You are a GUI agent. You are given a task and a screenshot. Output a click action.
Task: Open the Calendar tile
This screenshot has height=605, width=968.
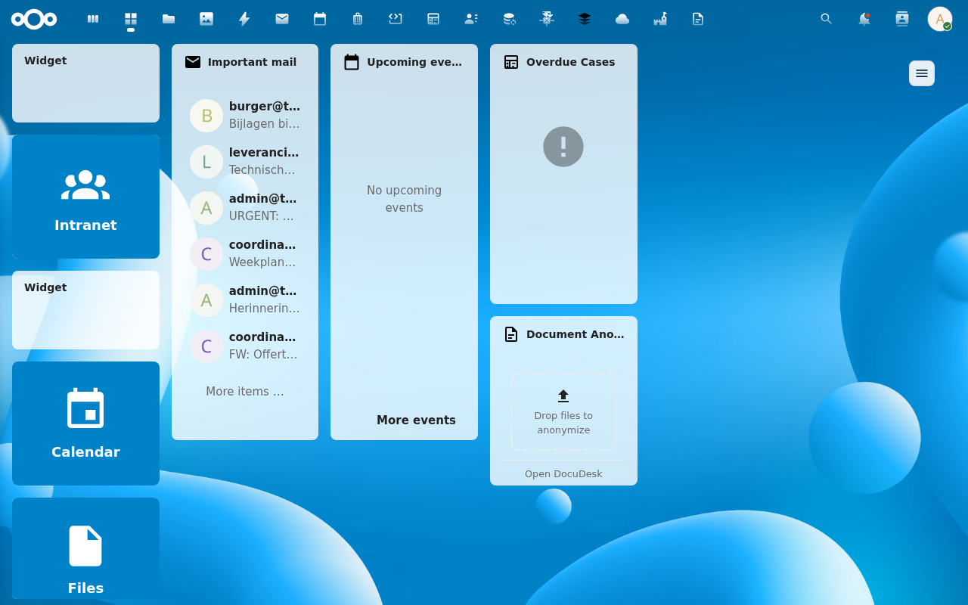point(85,423)
